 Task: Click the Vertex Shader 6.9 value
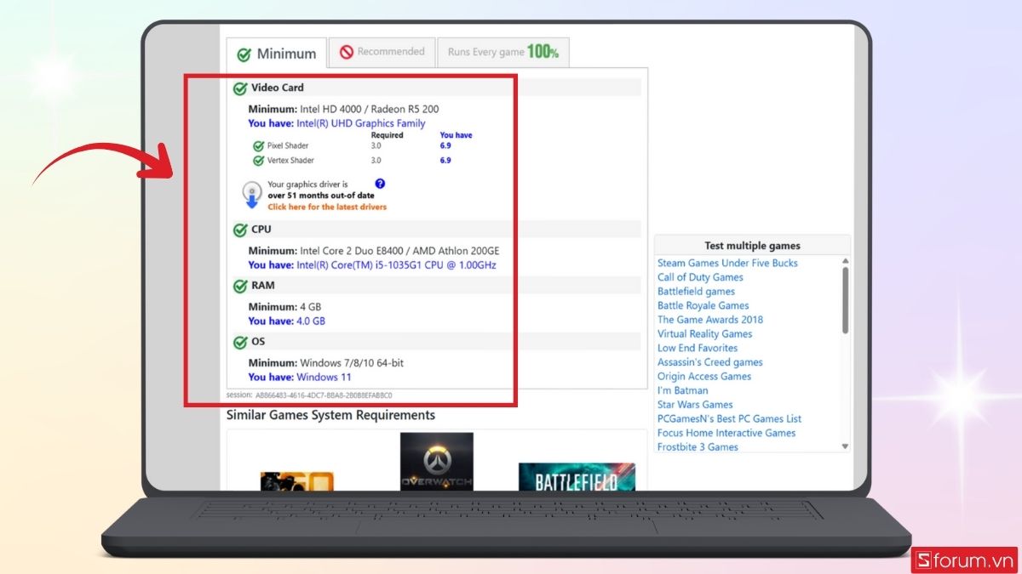click(x=445, y=161)
